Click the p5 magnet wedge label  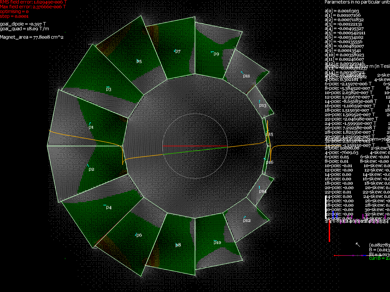(139, 62)
